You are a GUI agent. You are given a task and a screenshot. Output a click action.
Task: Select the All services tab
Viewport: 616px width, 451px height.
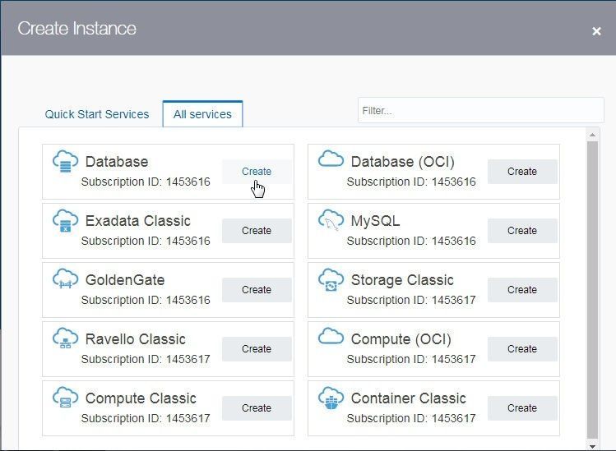[x=202, y=114]
